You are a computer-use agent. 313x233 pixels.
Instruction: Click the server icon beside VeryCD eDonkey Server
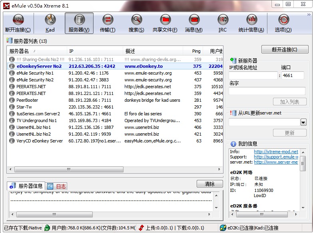pyautogui.click(x=12, y=141)
